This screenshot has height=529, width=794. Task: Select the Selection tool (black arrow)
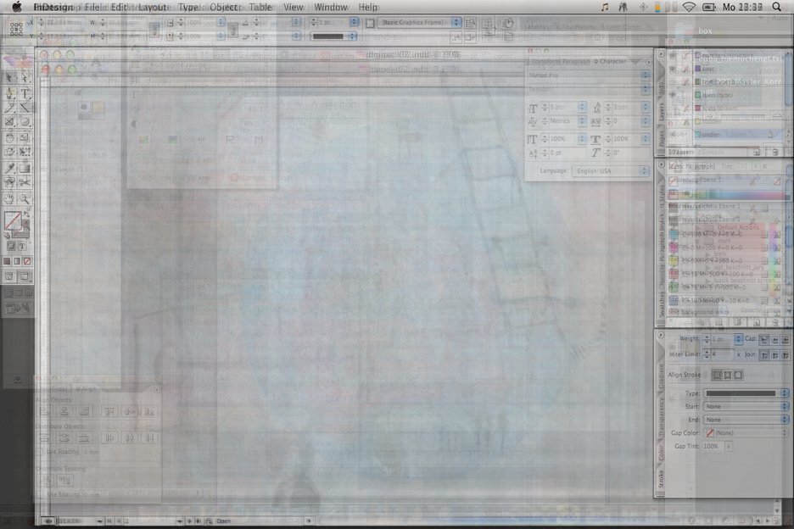click(x=10, y=77)
